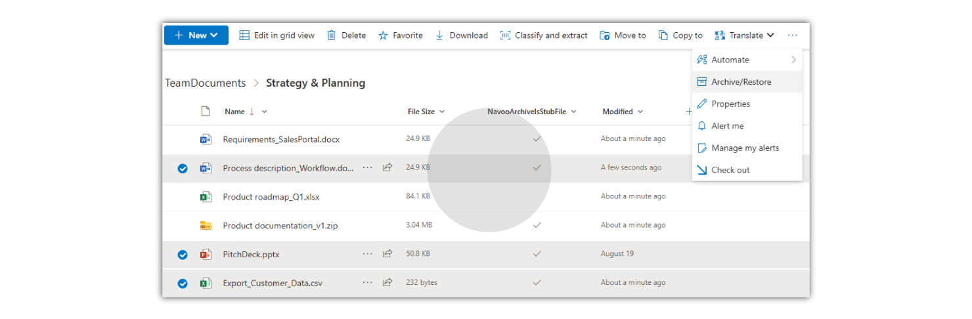
Task: Click the Delete trash icon
Action: click(x=332, y=35)
